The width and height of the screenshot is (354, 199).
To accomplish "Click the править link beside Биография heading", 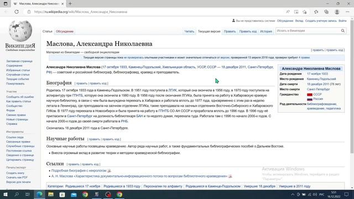I will pyautogui.click(x=81, y=83).
